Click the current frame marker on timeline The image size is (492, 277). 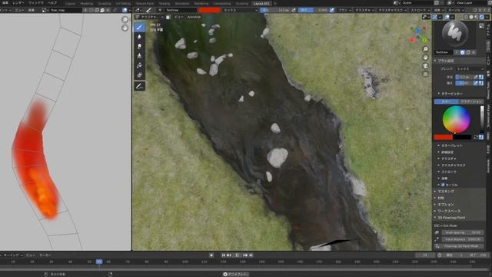(99, 262)
